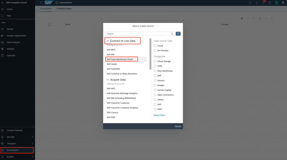
Task: Click the data source list scrollbar
Action: (151, 54)
